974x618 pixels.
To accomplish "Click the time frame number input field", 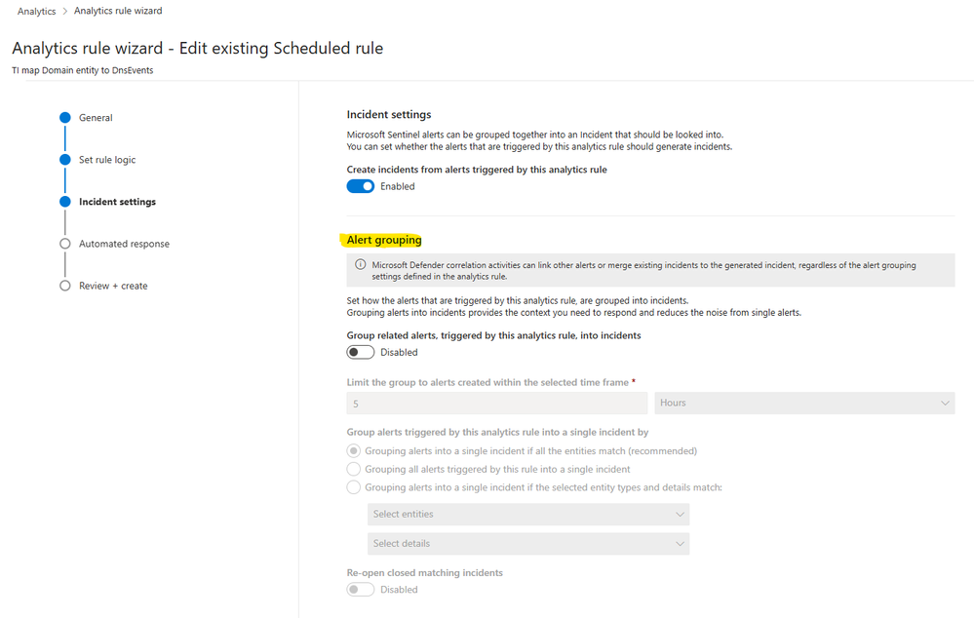I will coord(496,403).
